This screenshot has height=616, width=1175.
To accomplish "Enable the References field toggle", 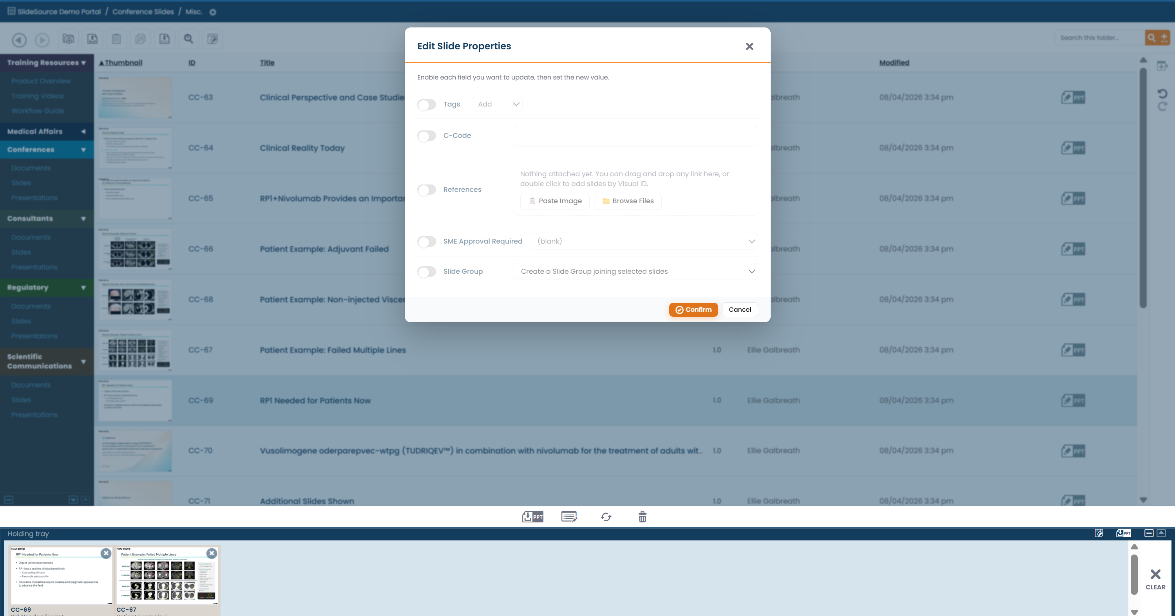I will (x=427, y=190).
